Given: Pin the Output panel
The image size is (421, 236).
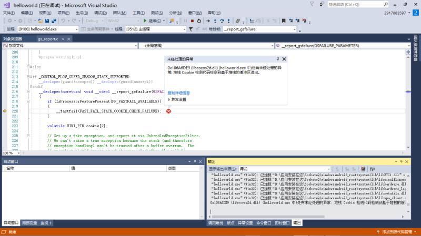Looking at the screenshot, I should point(402,161).
